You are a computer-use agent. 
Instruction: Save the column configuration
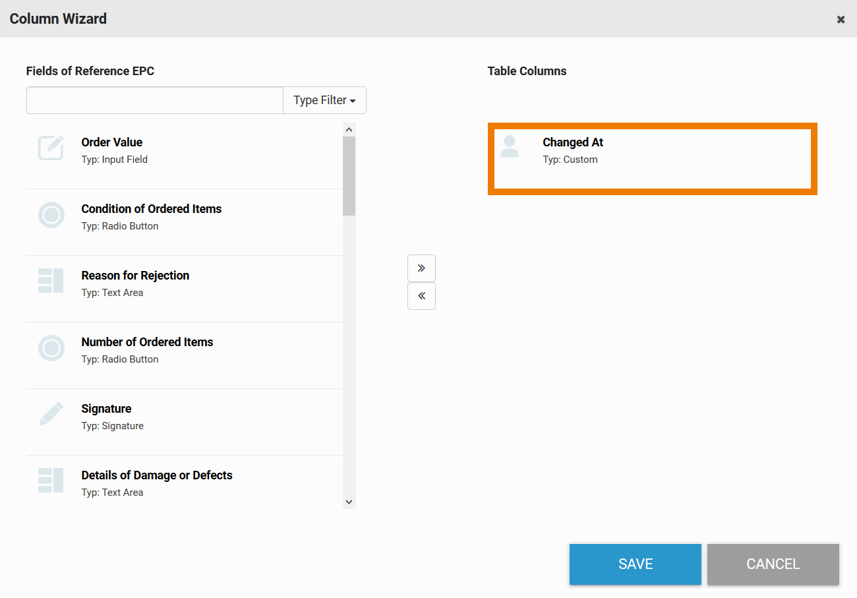pyautogui.click(x=635, y=564)
